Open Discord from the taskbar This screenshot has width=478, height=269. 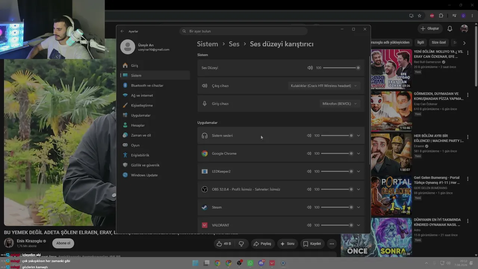[261, 263]
